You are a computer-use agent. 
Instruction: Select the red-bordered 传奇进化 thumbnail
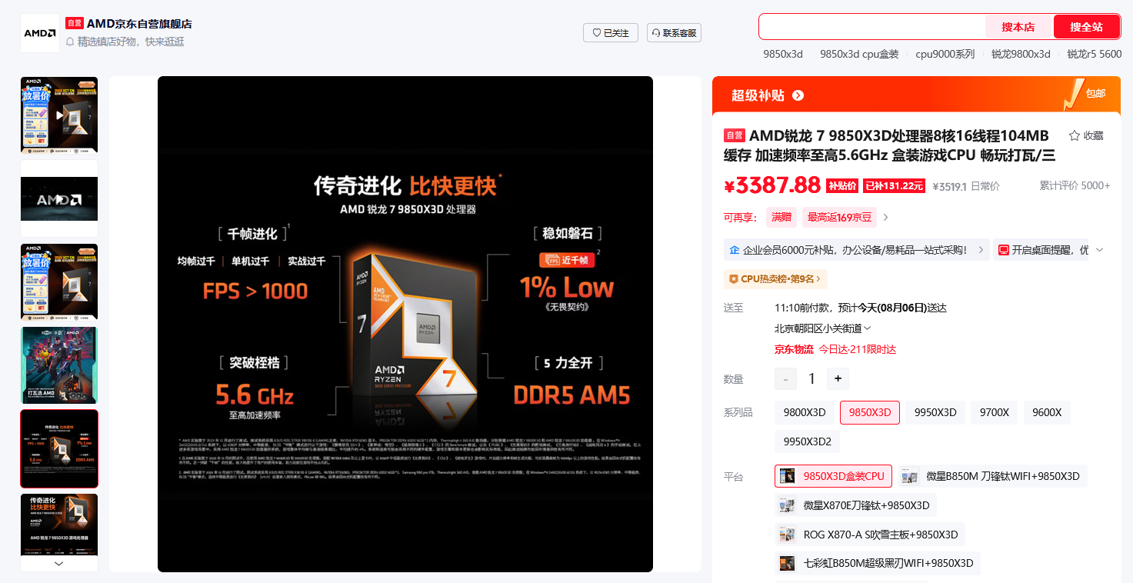click(x=59, y=448)
